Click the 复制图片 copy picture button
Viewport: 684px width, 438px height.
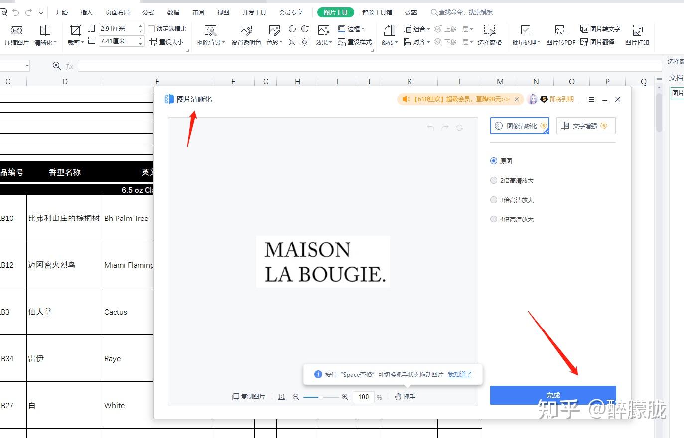coord(248,397)
